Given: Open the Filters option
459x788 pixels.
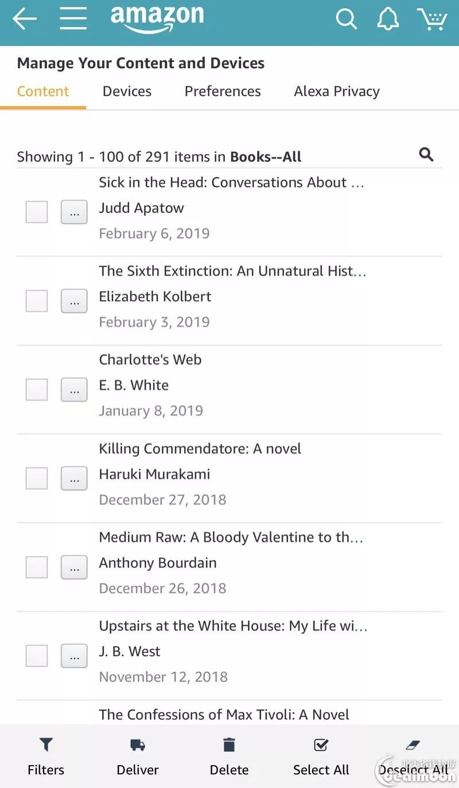Looking at the screenshot, I should pos(46,756).
